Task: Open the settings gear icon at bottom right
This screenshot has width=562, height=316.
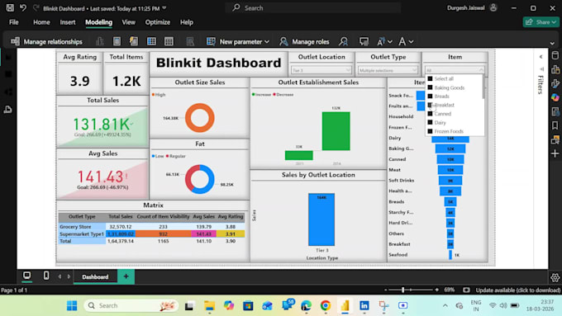Action: [x=555, y=277]
